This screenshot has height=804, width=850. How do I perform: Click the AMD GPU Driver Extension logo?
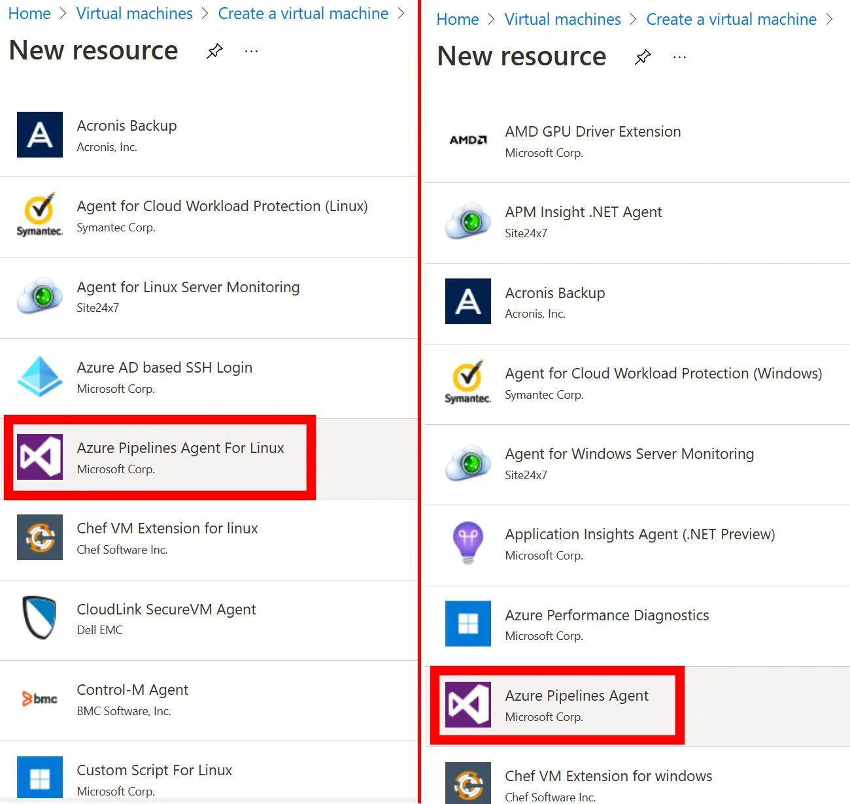(x=468, y=140)
